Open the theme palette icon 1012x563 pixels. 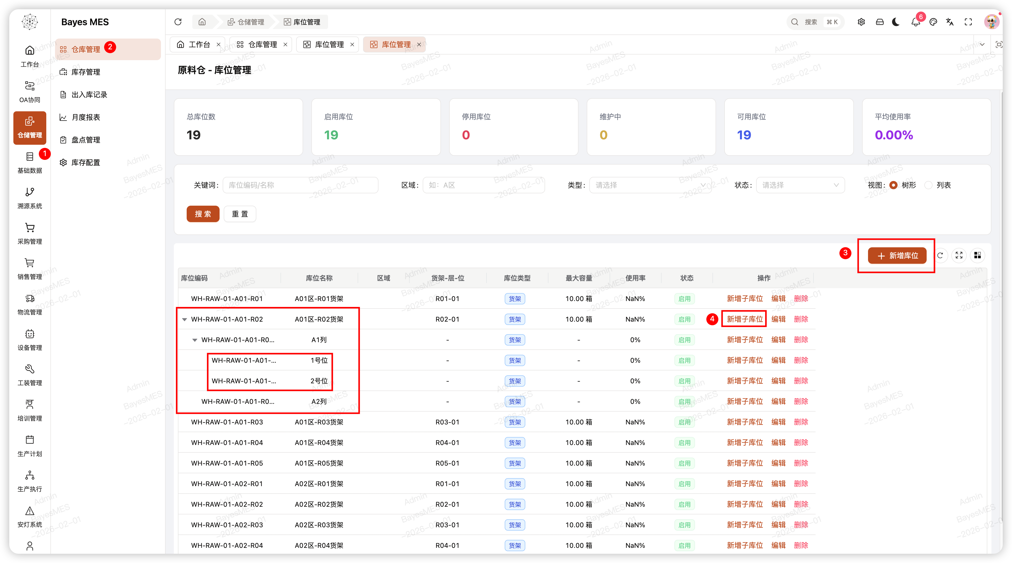(x=933, y=22)
